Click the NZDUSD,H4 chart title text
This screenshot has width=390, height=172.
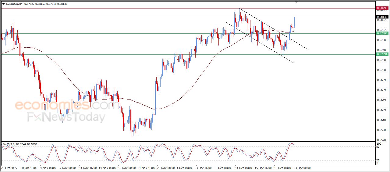(x=14, y=4)
